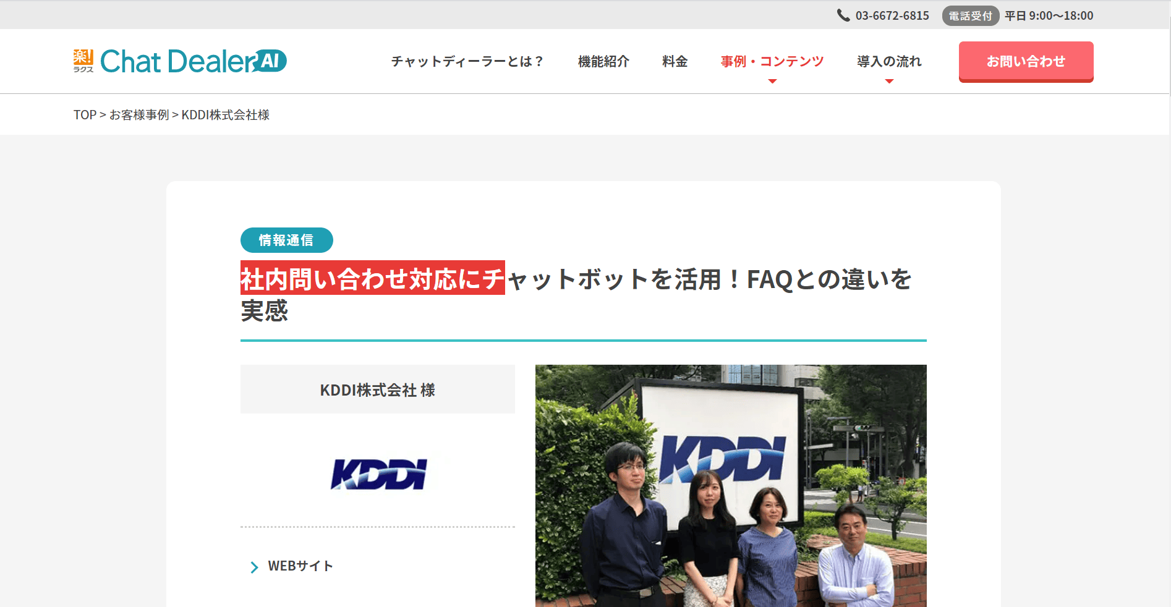This screenshot has width=1171, height=607.
Task: Click the Chat Dealer AI logo
Action: point(180,61)
